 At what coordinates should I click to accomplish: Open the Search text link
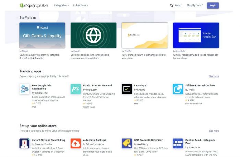point(178,5)
